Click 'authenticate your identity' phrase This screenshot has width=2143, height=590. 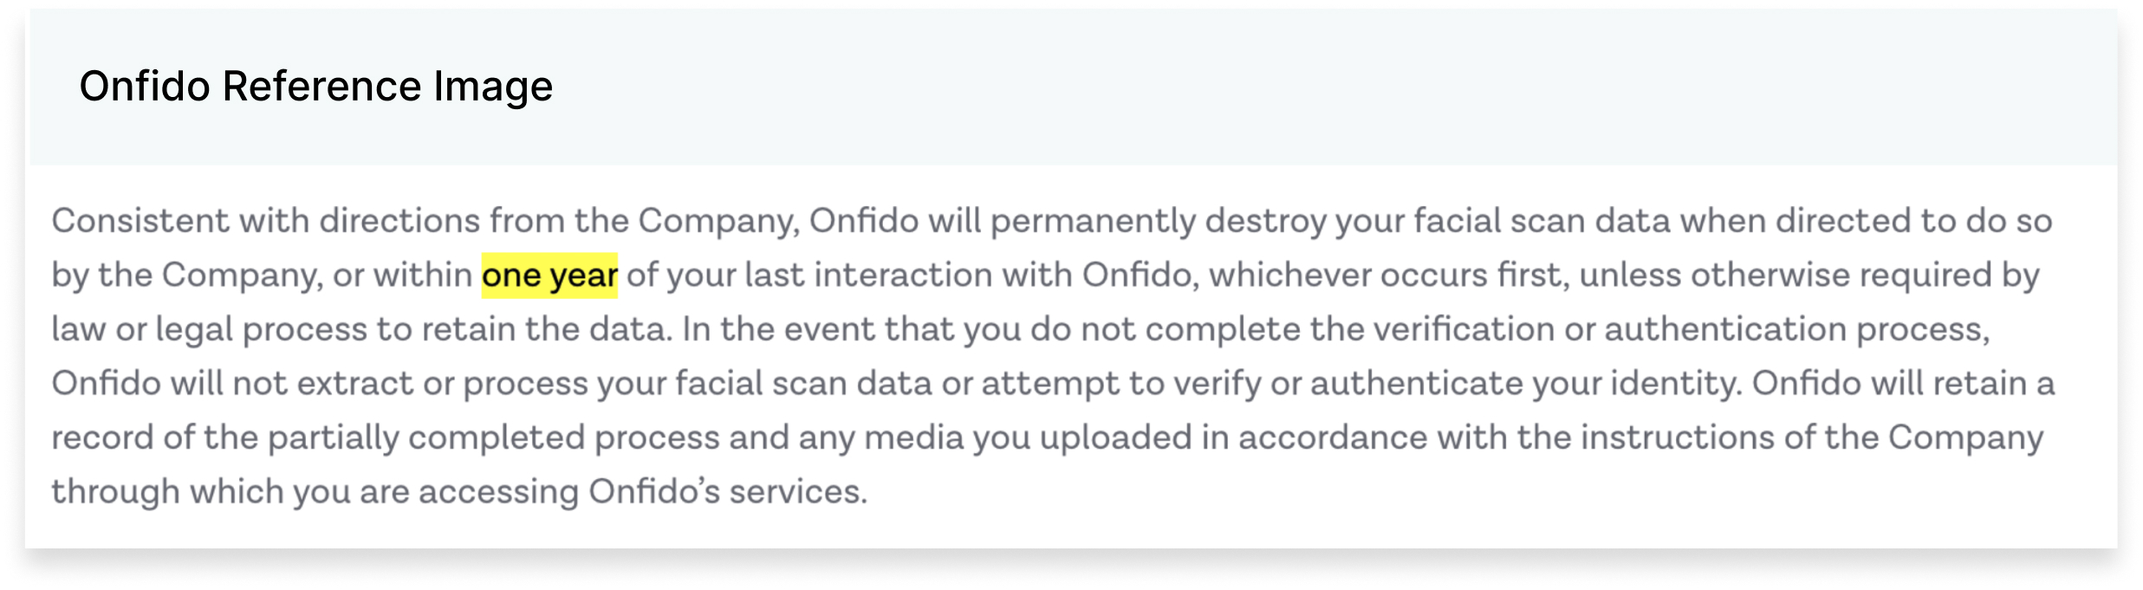1526,385
